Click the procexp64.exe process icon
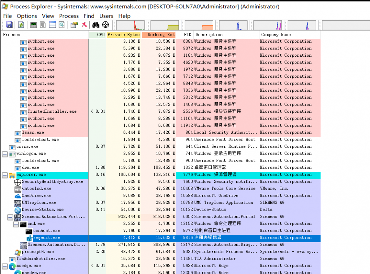 pos(18,252)
